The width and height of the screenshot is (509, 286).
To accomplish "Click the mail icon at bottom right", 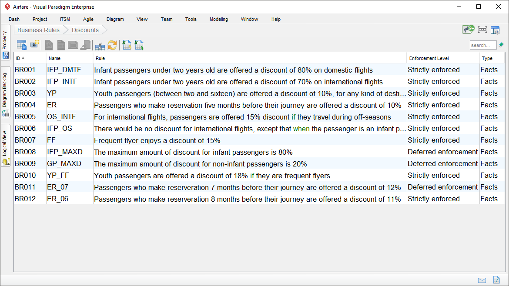I will (x=482, y=280).
